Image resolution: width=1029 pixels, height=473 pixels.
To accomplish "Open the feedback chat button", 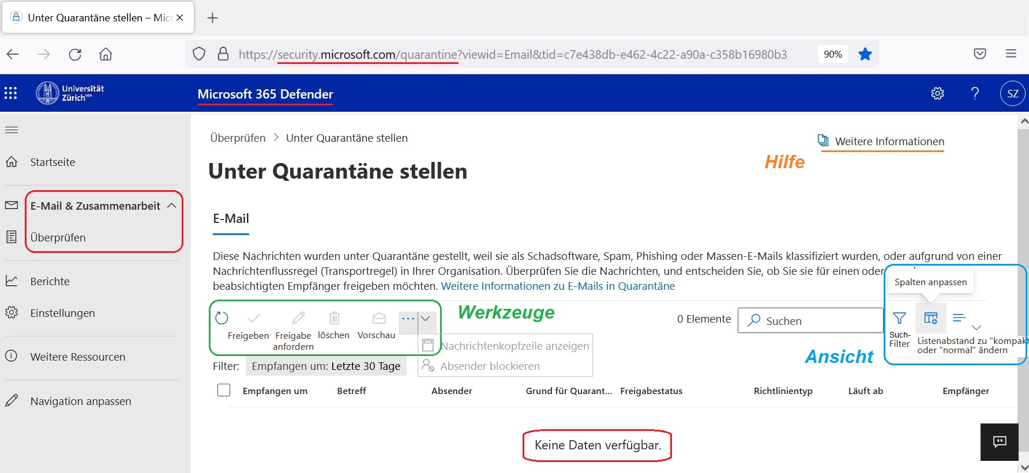I will [x=1000, y=442].
